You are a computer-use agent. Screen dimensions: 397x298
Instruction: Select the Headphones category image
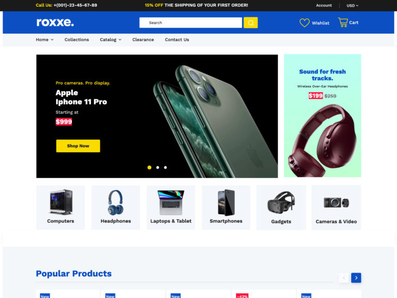(x=115, y=202)
